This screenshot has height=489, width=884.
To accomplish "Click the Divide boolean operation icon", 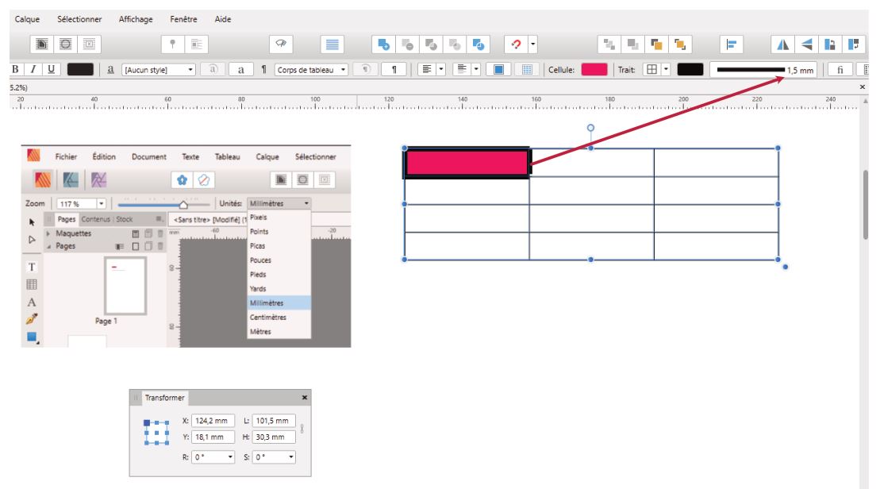I will (478, 44).
